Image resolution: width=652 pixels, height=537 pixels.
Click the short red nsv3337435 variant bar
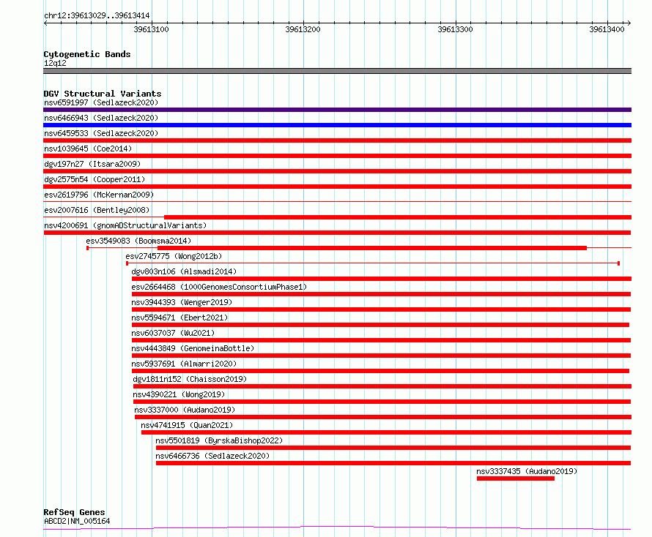tap(516, 479)
